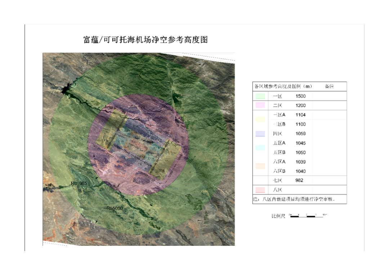The height and width of the screenshot is (275, 389).
Task: Click the 比例尺 scale bar
Action: pyautogui.click(x=308, y=216)
